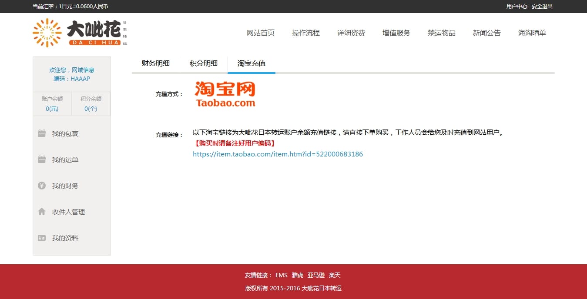
Task: Click the EMS footer link
Action: 282,275
